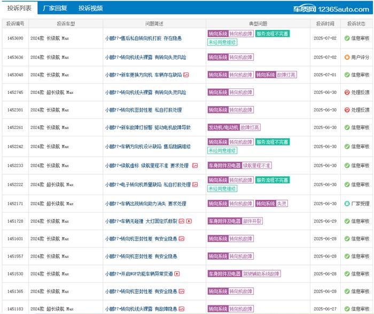374x314 pixels.
Task: Open complaint 1452745 description link
Action: 145,92
